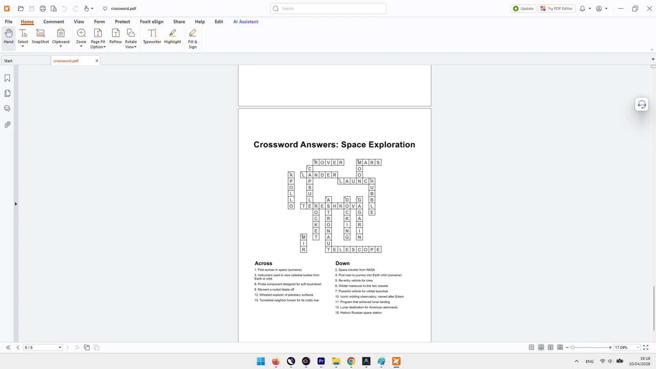Viewport: 656px width, 369px height.
Task: Go to previous view button
Action: [x=87, y=348]
